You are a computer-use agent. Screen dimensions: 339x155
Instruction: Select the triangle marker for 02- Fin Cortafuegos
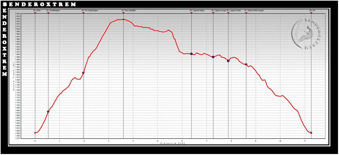83,13
